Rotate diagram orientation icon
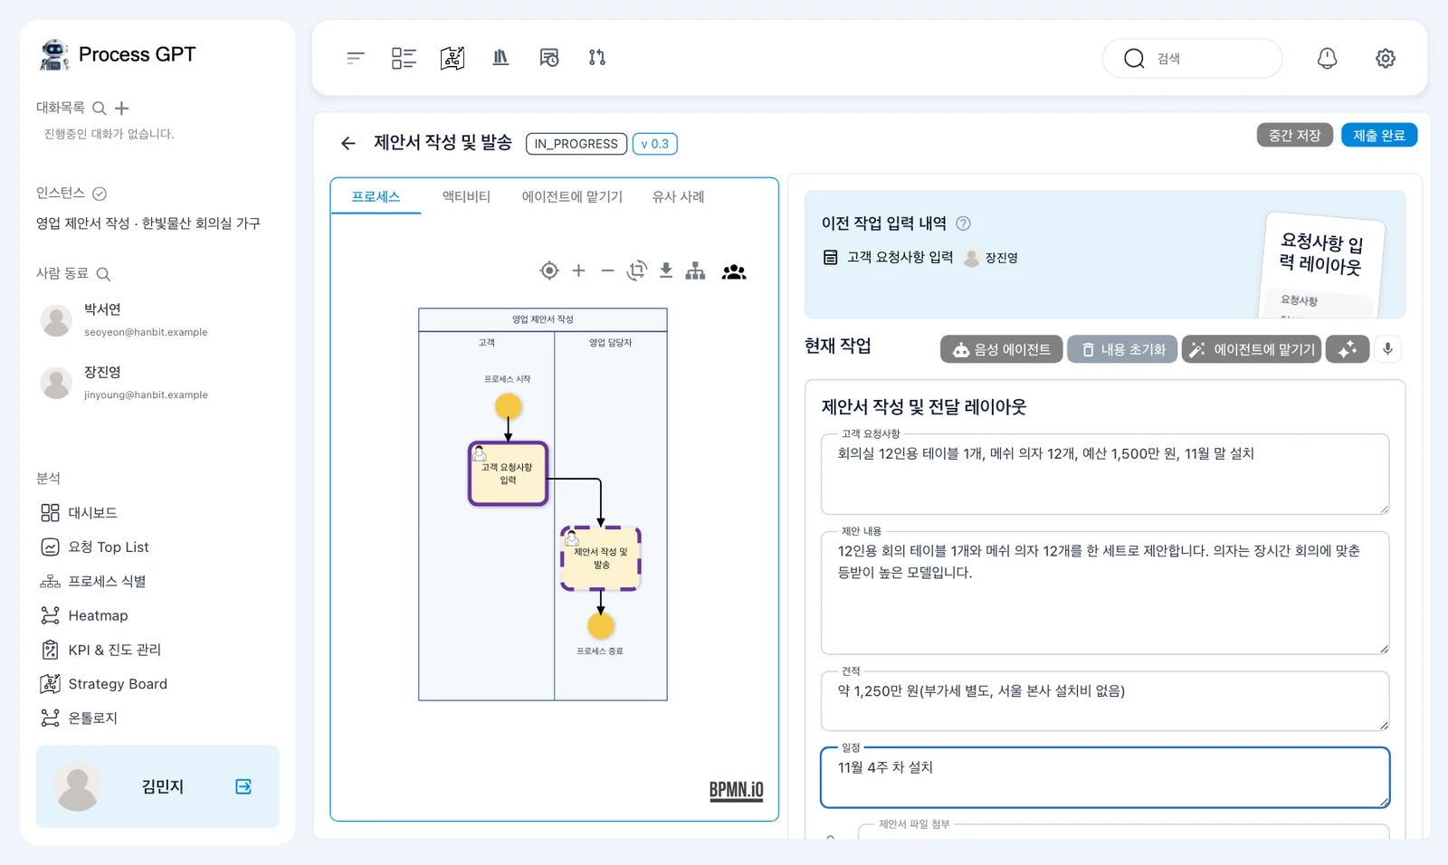This screenshot has height=865, width=1448. [x=637, y=271]
